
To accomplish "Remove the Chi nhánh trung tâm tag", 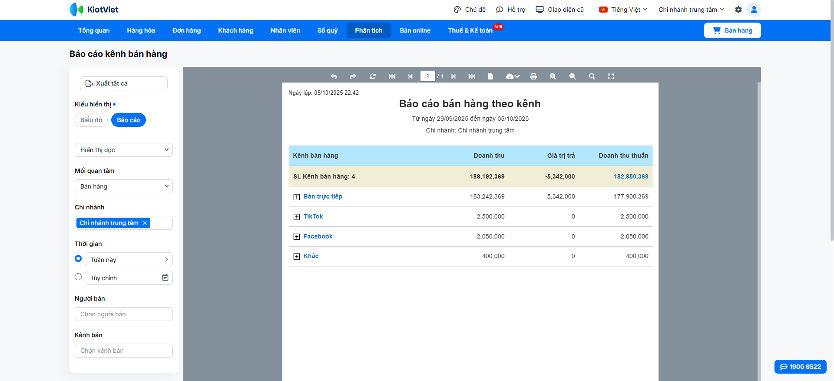I will [145, 223].
